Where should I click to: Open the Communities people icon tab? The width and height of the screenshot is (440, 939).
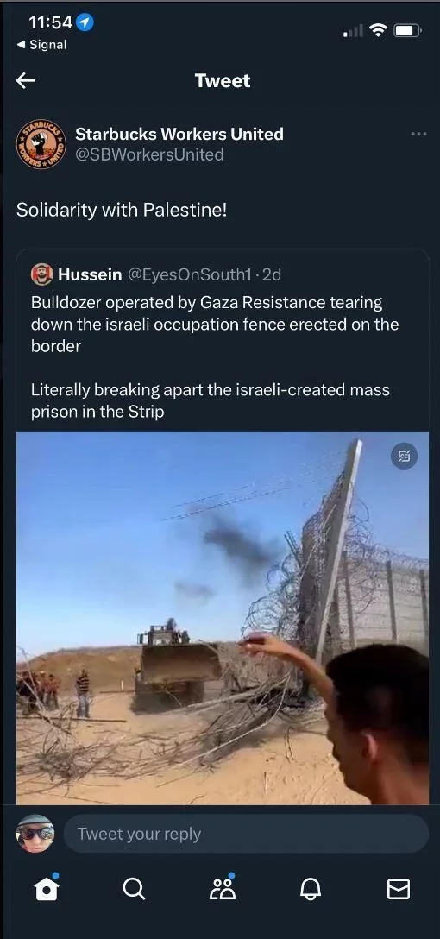(x=222, y=887)
